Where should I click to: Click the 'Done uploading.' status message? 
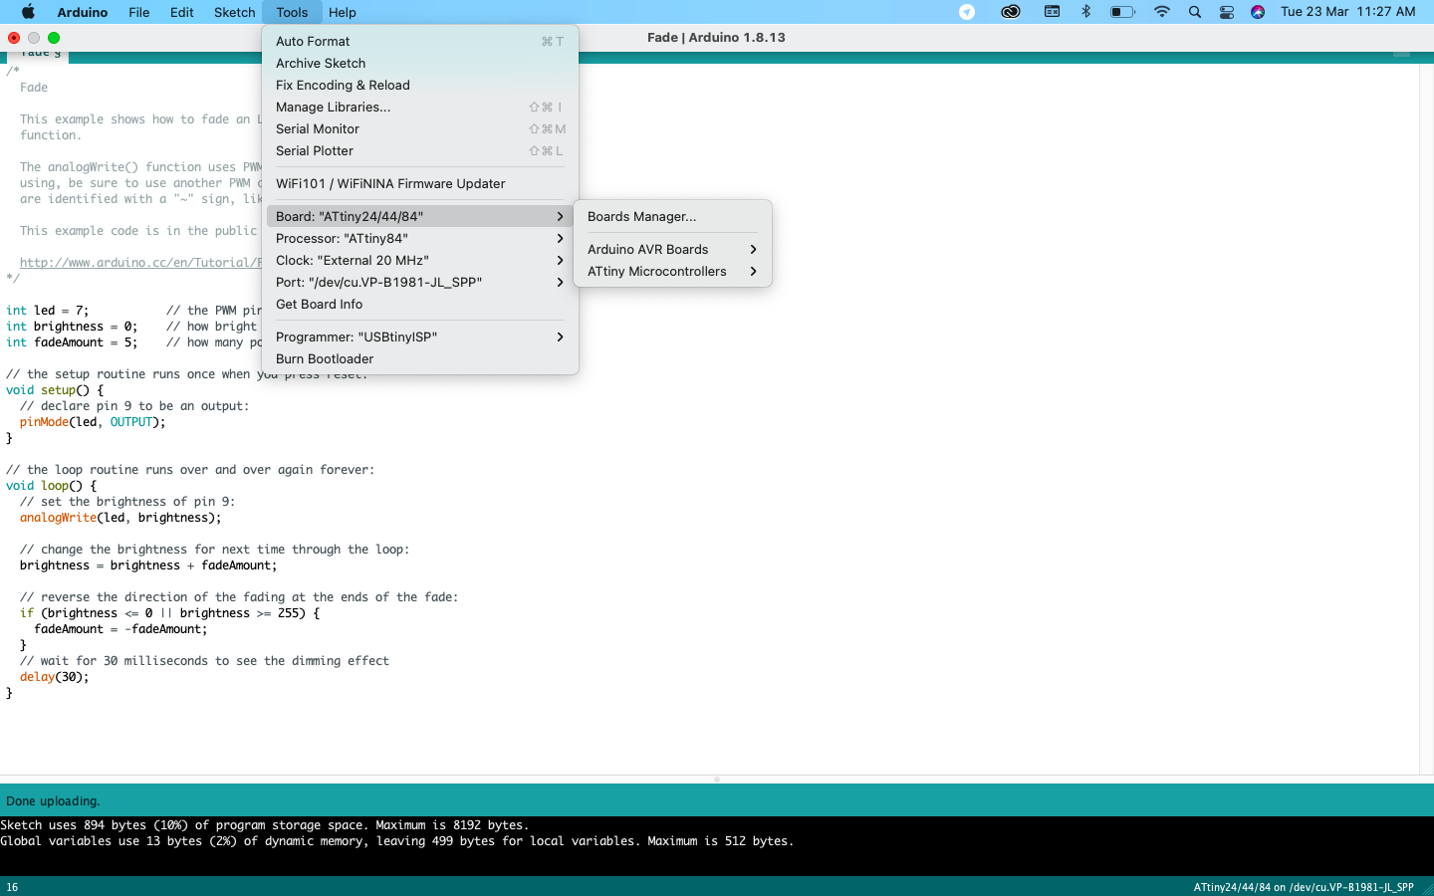coord(53,800)
